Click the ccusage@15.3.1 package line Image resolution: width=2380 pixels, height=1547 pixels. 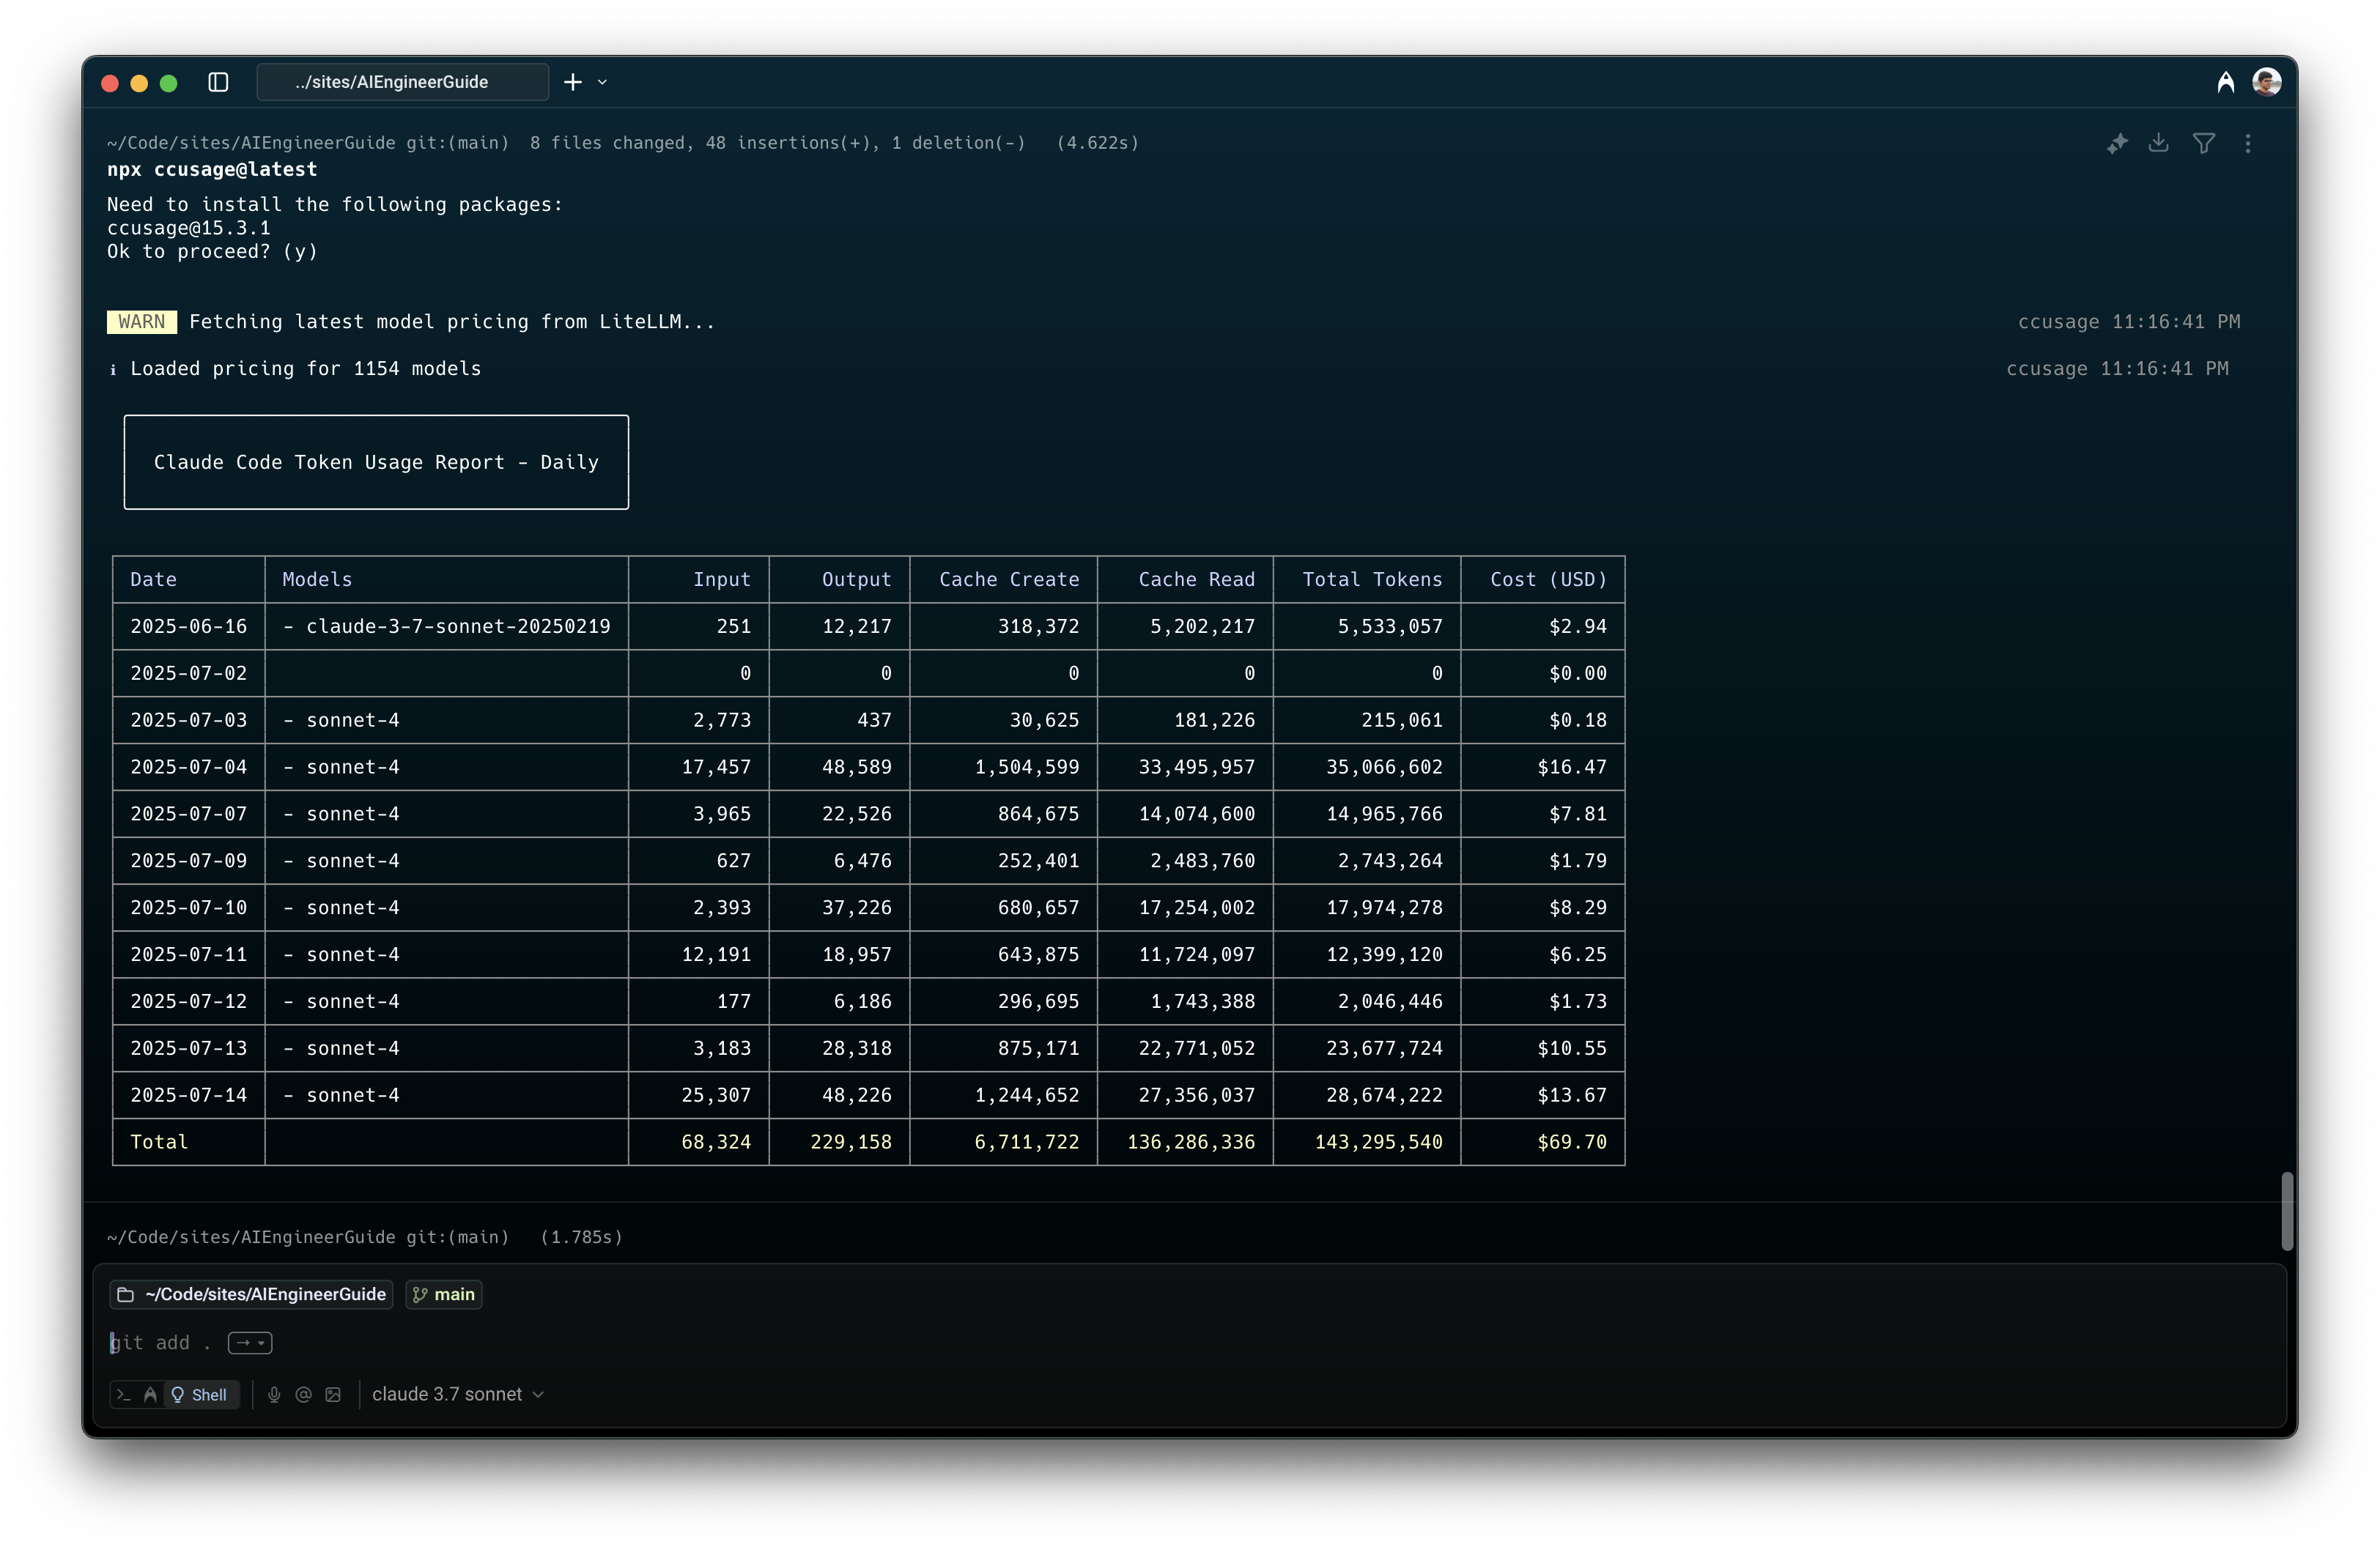189,228
